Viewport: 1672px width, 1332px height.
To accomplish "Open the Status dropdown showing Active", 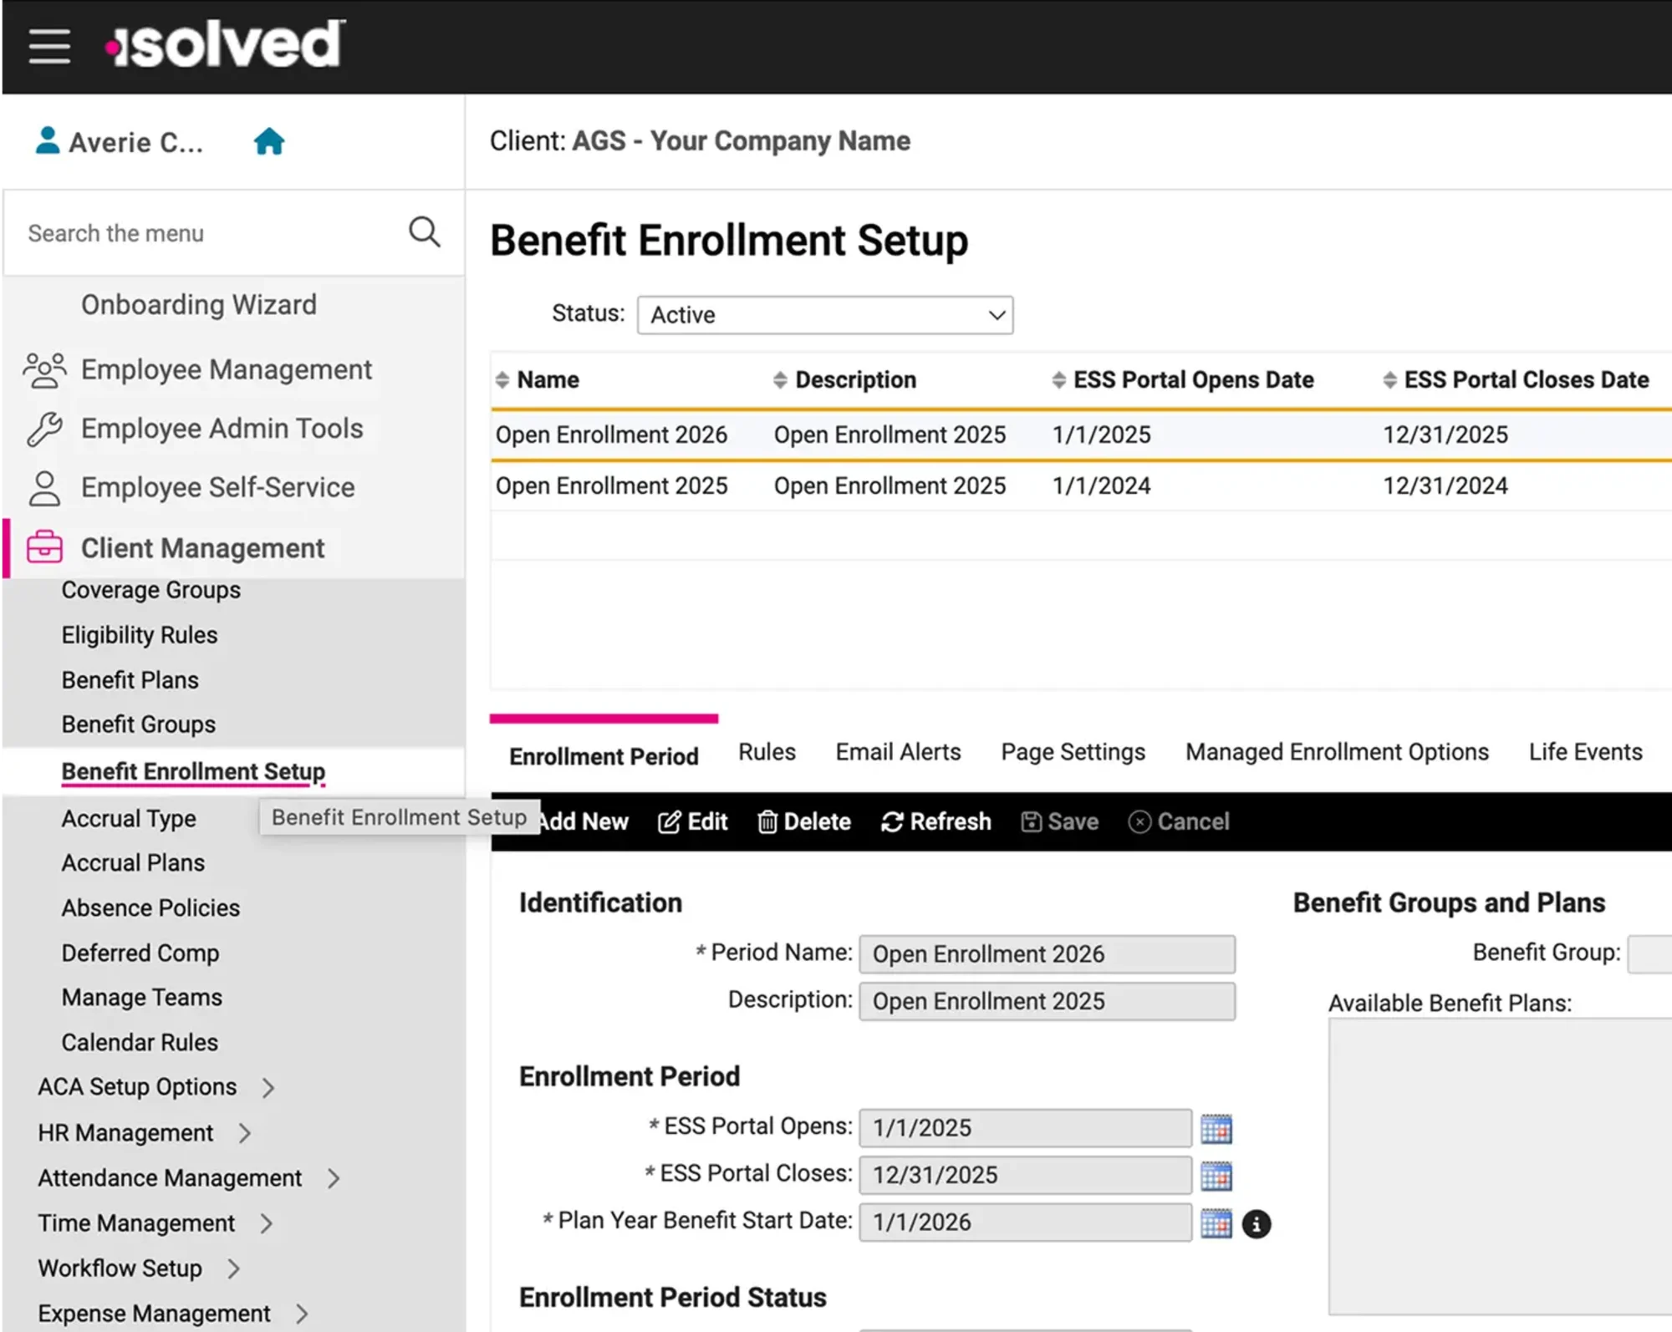I will coord(825,315).
